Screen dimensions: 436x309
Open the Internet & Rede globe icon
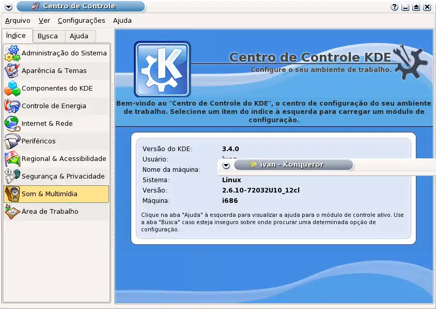point(12,124)
